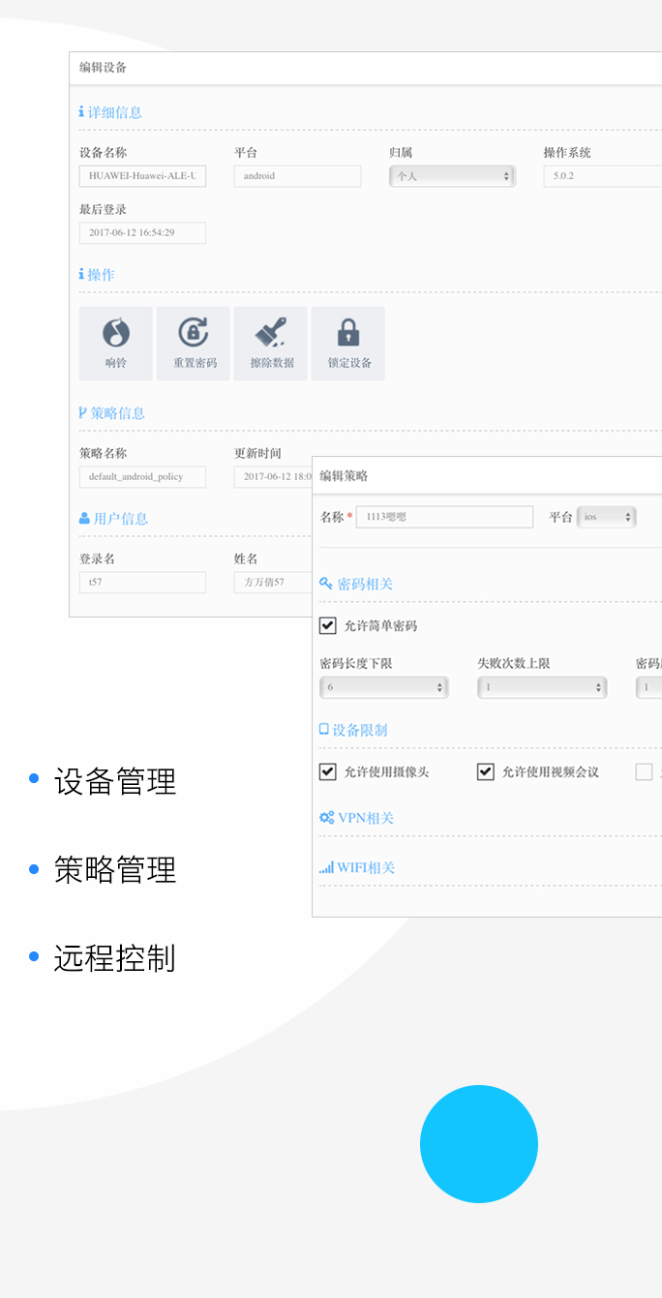Screen dimensions: 662x1298
Task: Uncheck 允许使用视频会议 checkbox
Action: [486, 771]
